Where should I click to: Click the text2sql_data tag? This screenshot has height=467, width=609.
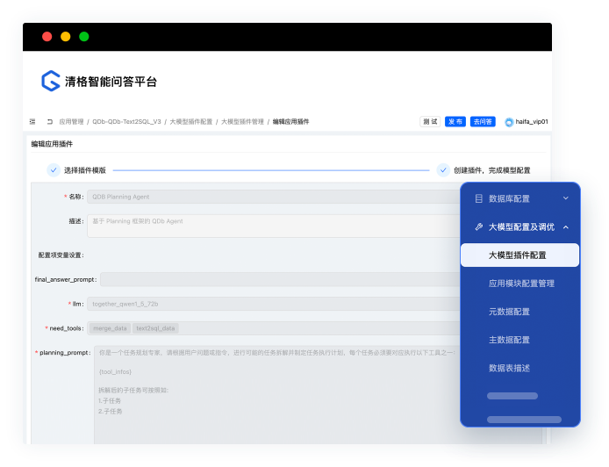click(155, 328)
